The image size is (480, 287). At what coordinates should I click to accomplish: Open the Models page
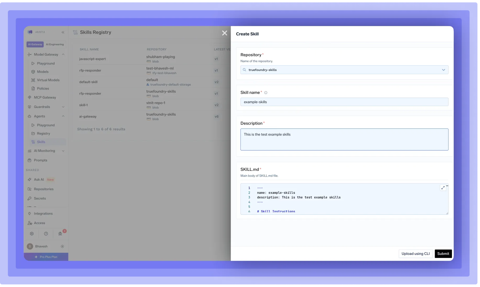(43, 72)
